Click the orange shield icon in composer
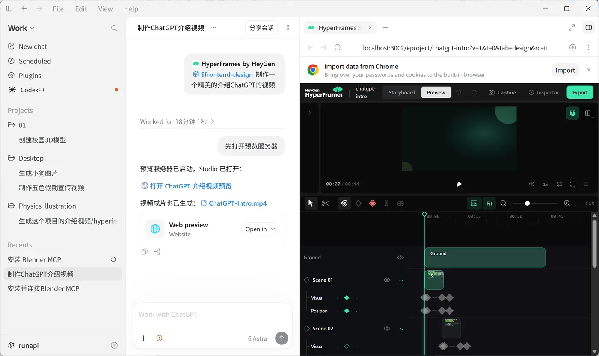 (x=159, y=338)
